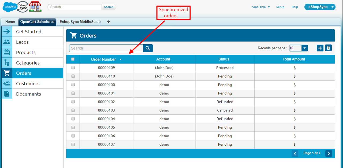Click the Orders search input field
Viewport: 343px width, 168px height.
[x=106, y=48]
